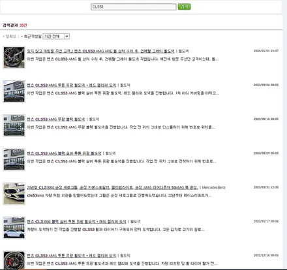Screen dimensions: 287x270
Task: Click 휠도색 category on the 2023/09/06 result
Action: (x=125, y=85)
